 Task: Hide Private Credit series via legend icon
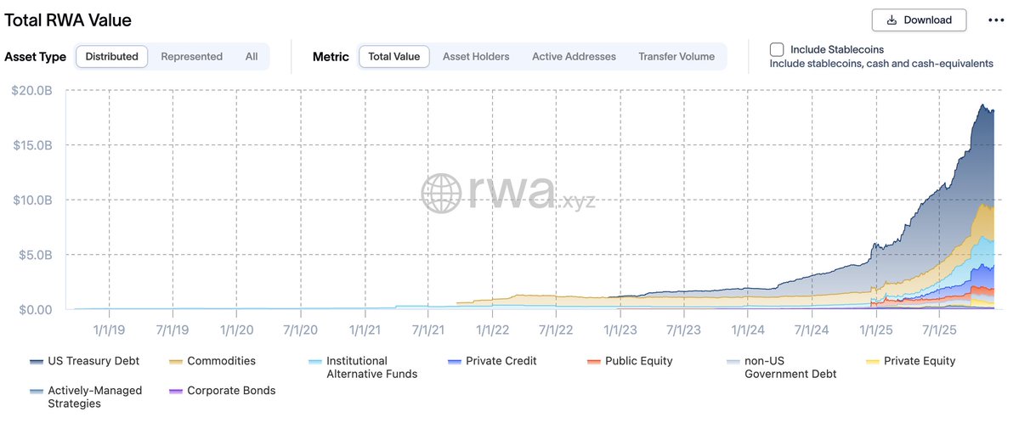click(454, 362)
